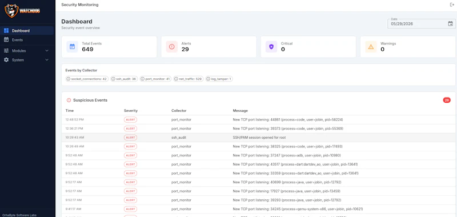The height and width of the screenshot is (217, 457).
Task: Expand the Modules menu chevron
Action: (x=47, y=51)
